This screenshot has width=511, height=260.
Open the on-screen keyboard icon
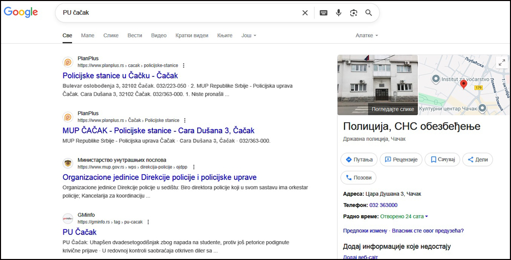tap(323, 13)
